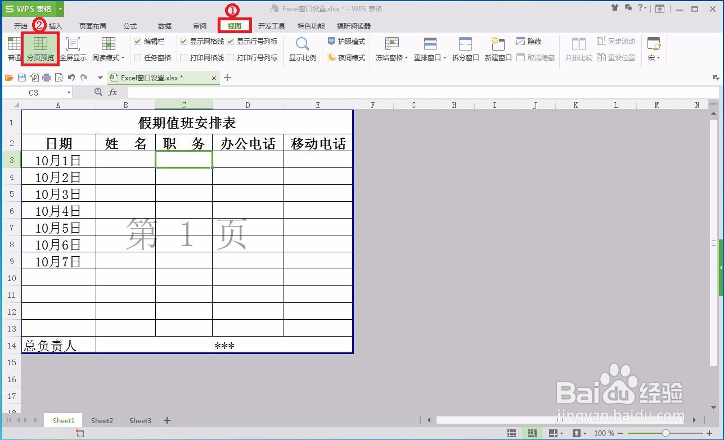This screenshot has width=724, height=440.
Task: Open the Page Layout (页面布局) tab
Action: [92, 26]
